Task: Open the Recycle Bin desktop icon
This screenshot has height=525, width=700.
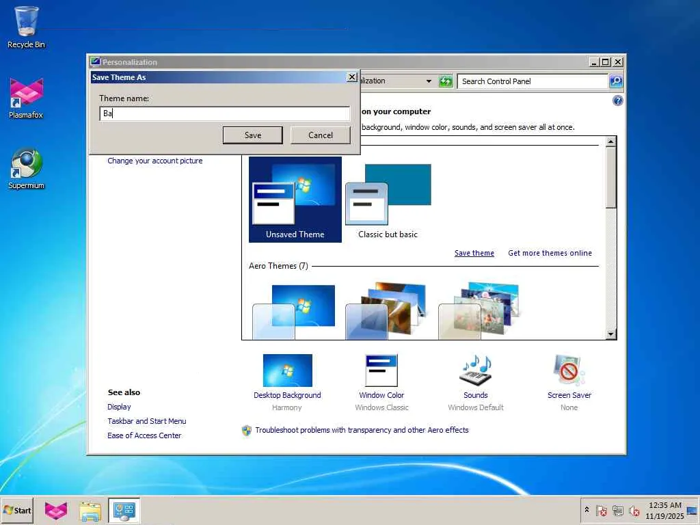Action: pos(27,27)
